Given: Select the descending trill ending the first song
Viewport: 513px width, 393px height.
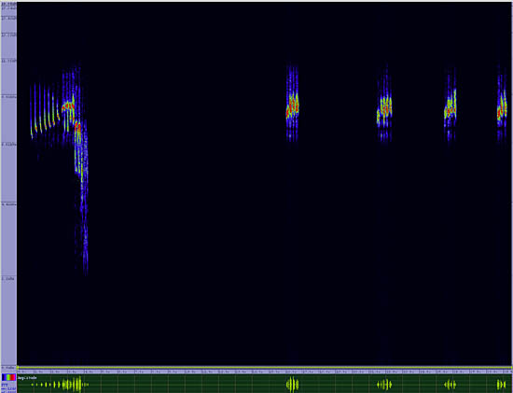Looking at the screenshot, I should [81, 196].
